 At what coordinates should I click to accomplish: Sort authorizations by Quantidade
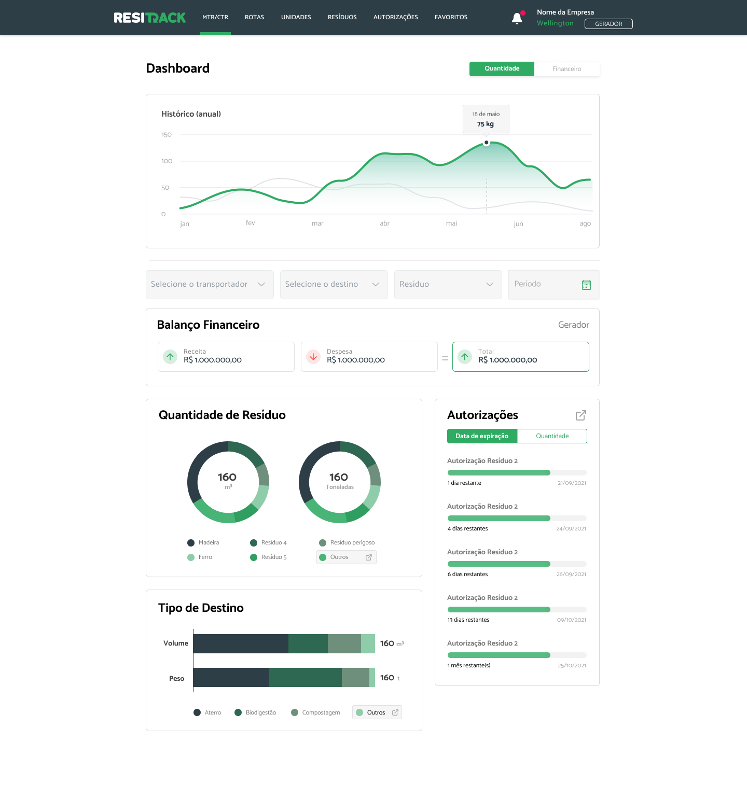552,436
